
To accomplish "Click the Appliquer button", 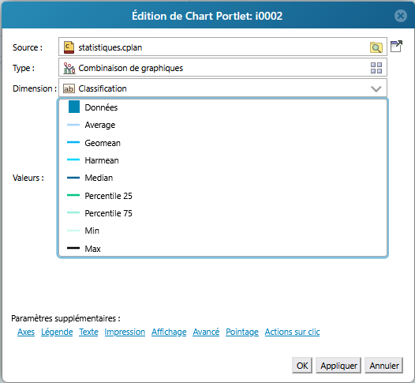I will click(x=338, y=366).
